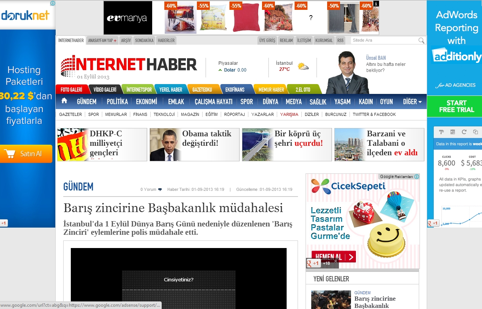Image resolution: width=482 pixels, height=309 pixels.
Task: Open the GÜNDEM menu in the navigation bar
Action: (x=87, y=101)
